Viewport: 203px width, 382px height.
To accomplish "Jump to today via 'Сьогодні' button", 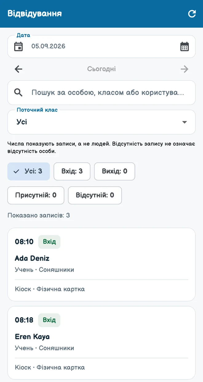I will (x=101, y=69).
